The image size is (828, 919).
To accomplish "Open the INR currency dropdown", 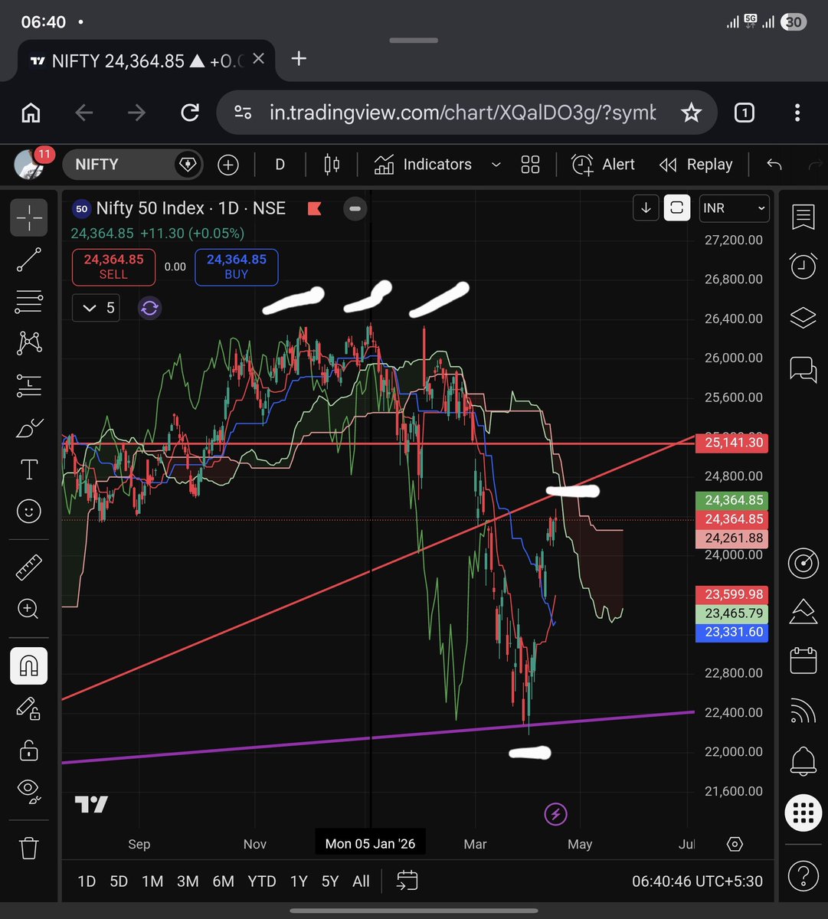I will 733,208.
